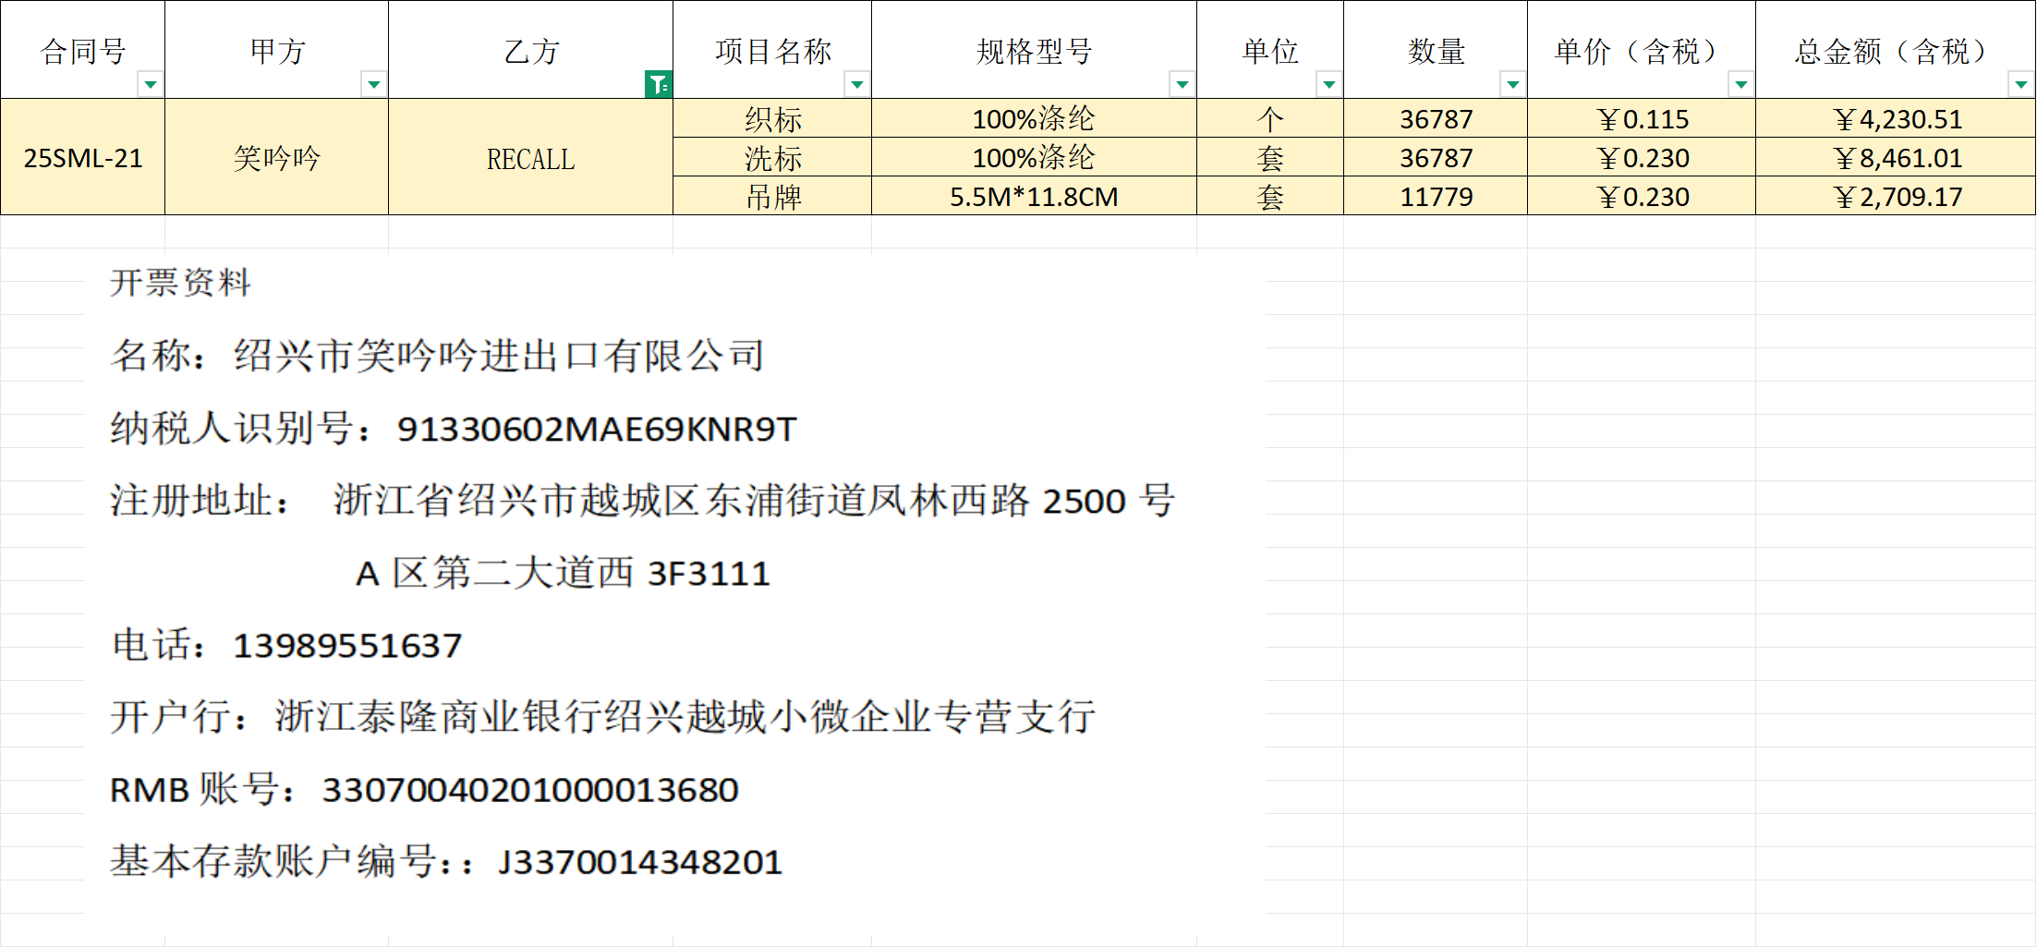The width and height of the screenshot is (2037, 947).
Task: Click the RMB account number 33070040201000013680
Action: pos(529,791)
